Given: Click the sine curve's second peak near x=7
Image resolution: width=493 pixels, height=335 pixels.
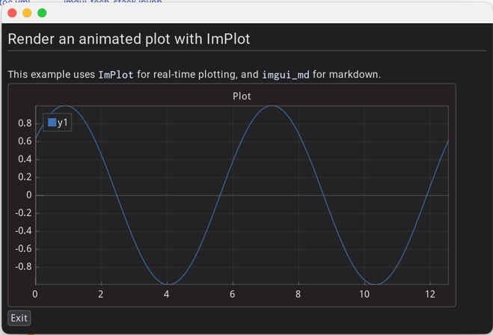Looking at the screenshot, I should point(273,105).
